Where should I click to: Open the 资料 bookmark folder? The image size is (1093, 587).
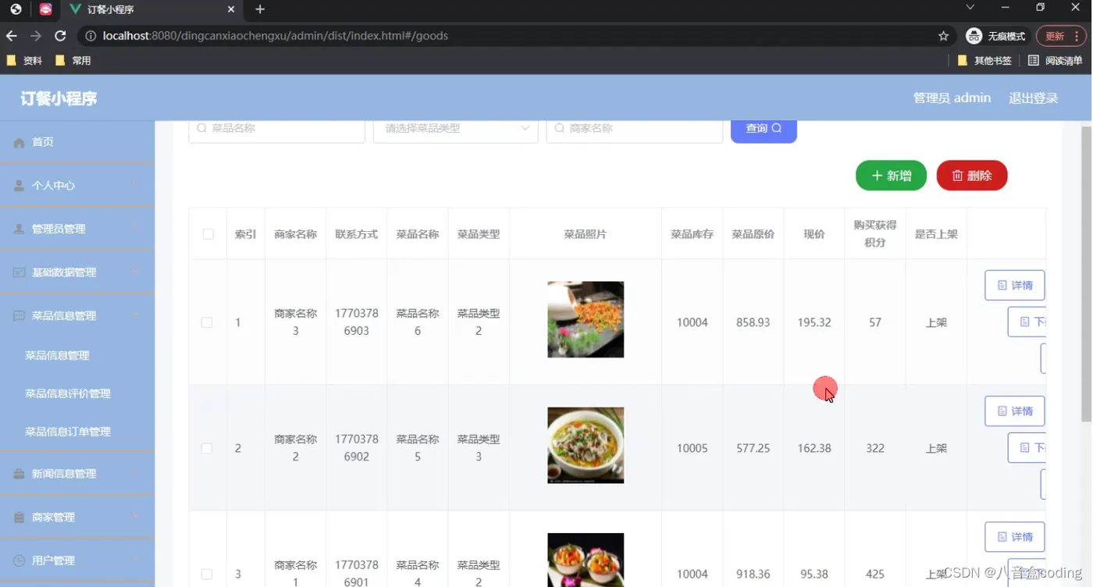point(24,60)
